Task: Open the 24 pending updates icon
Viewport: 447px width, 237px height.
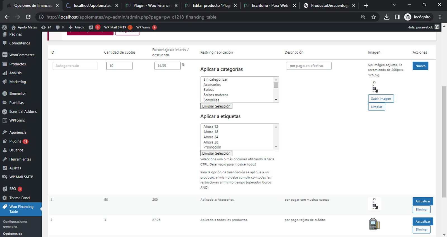Action: pyautogui.click(x=46, y=27)
